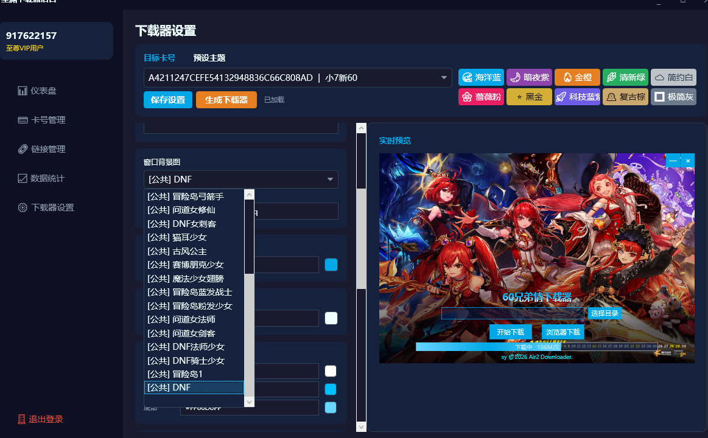Apply the 极简灰 theme preset
Screen dimensions: 708x438
pyautogui.click(x=674, y=97)
